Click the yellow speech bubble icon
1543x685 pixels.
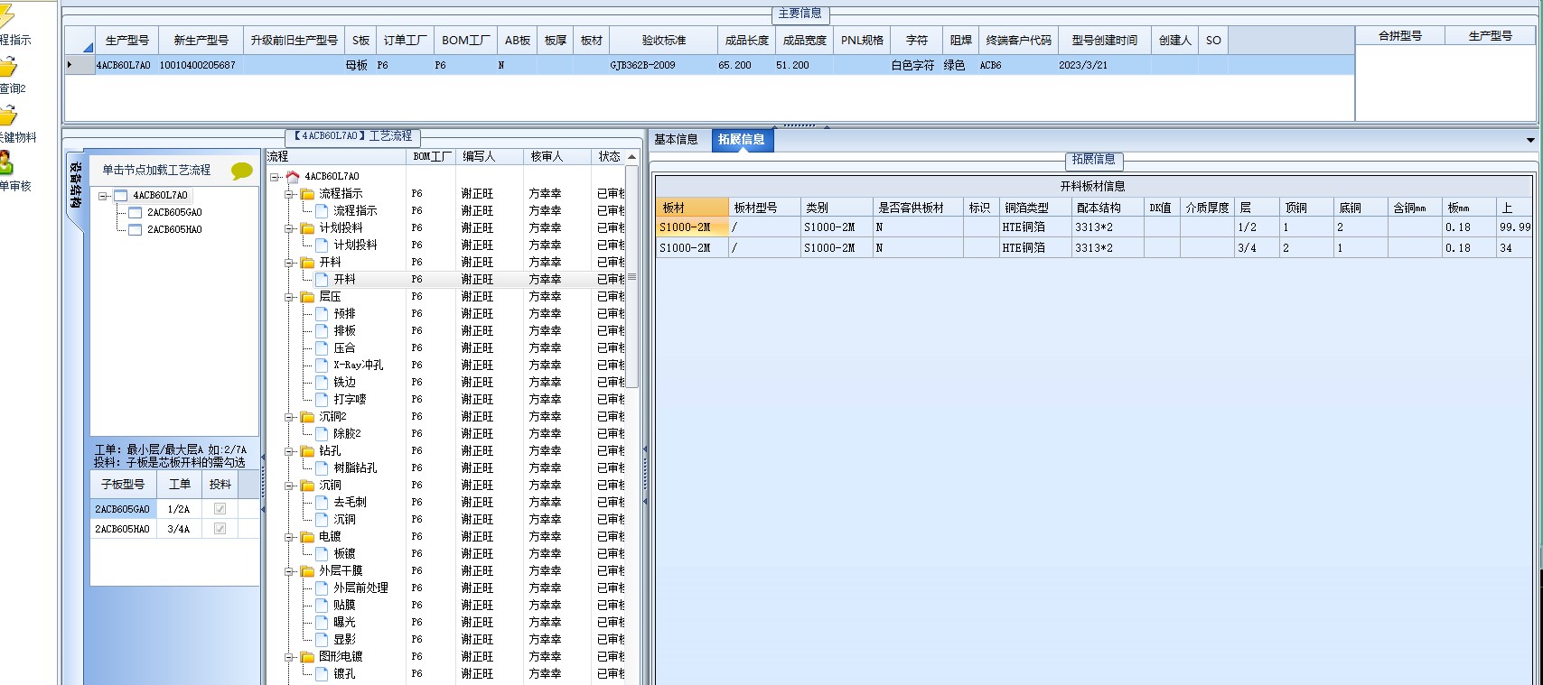(x=242, y=171)
